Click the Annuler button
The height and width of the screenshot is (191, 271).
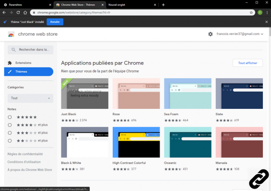(55, 22)
